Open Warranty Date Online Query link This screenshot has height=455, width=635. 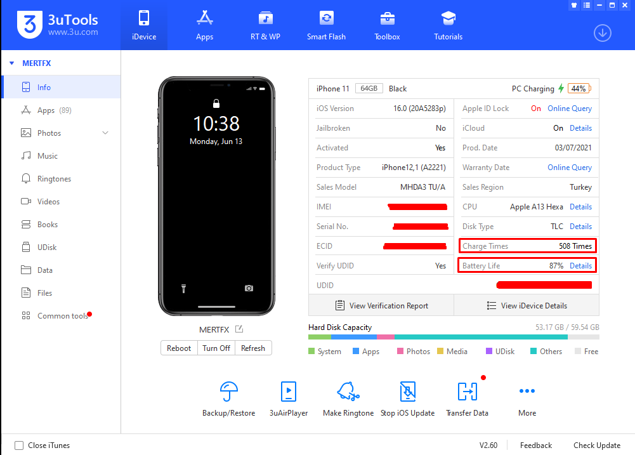coord(570,168)
